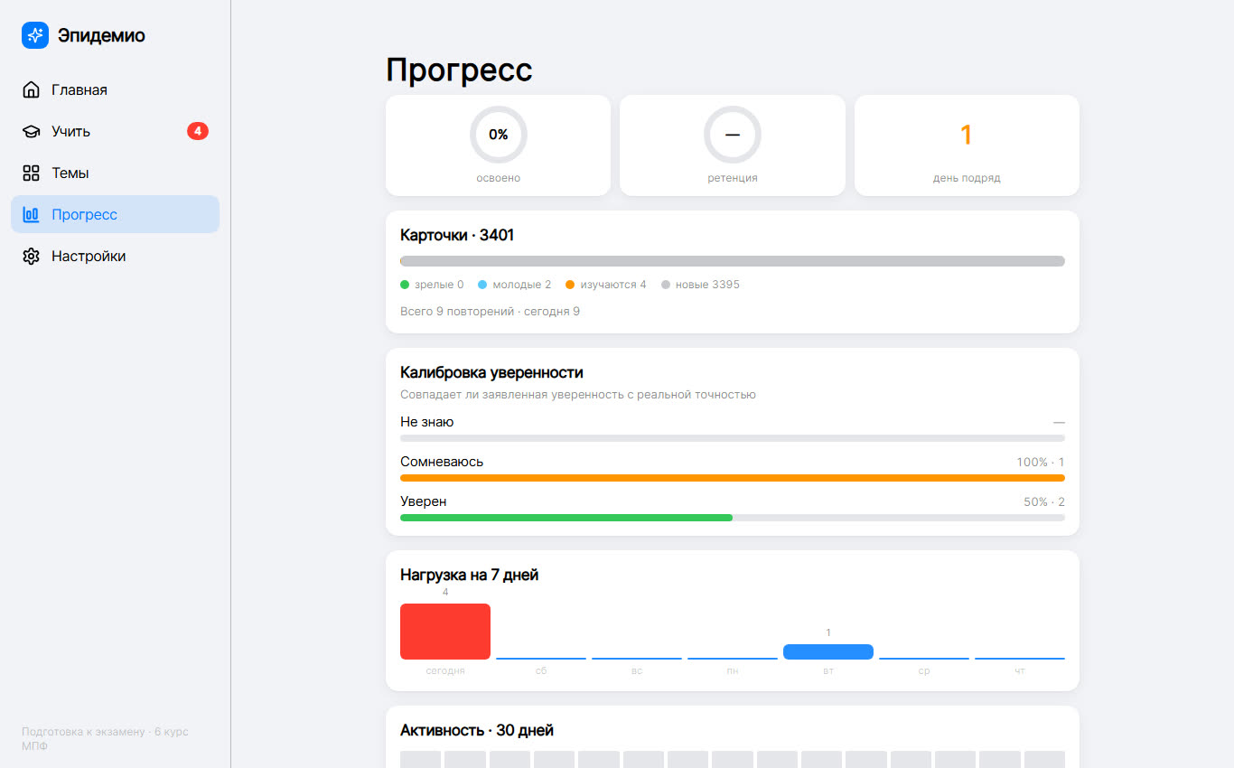This screenshot has height=768, width=1234.
Task: Click the first activity heatmap cell
Action: pyautogui.click(x=420, y=760)
